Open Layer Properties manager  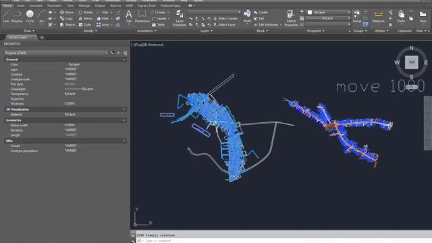[180, 18]
